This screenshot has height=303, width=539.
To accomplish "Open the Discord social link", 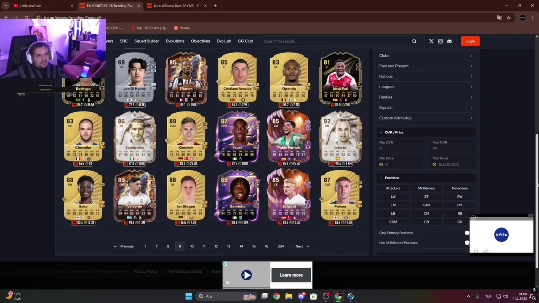I will 449,41.
